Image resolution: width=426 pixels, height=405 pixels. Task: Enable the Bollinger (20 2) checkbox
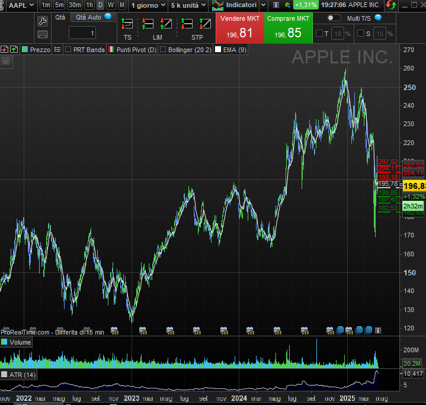pos(164,50)
